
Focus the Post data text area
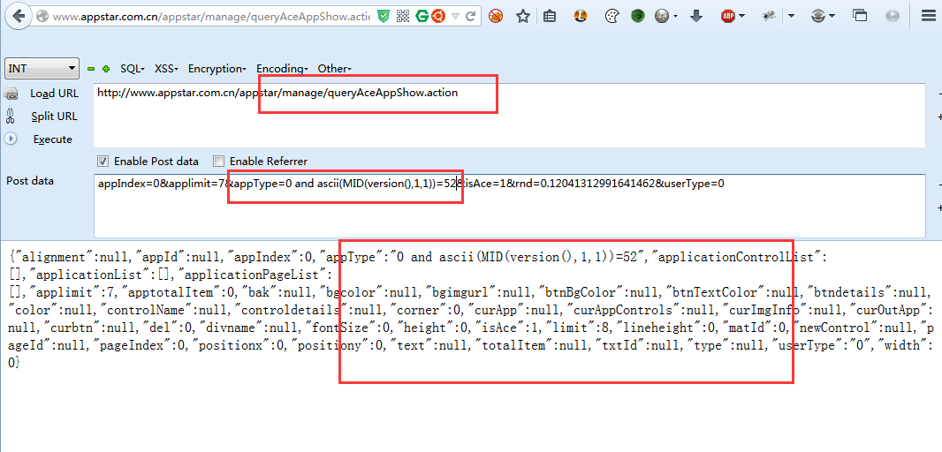pyautogui.click(x=510, y=206)
